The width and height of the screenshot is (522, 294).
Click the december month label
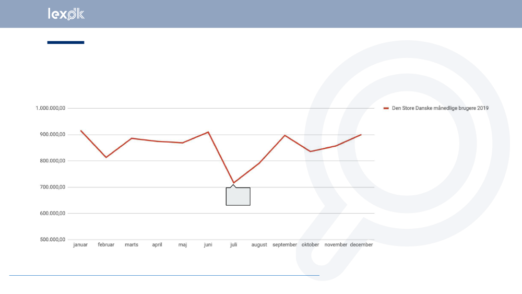tap(361, 244)
